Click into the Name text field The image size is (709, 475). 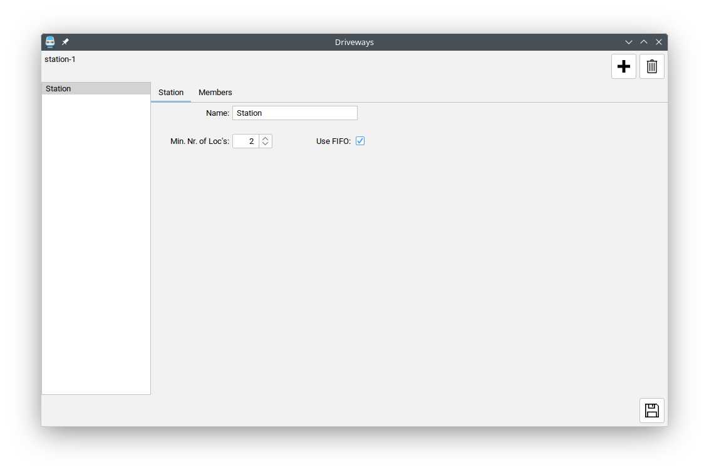coord(294,113)
